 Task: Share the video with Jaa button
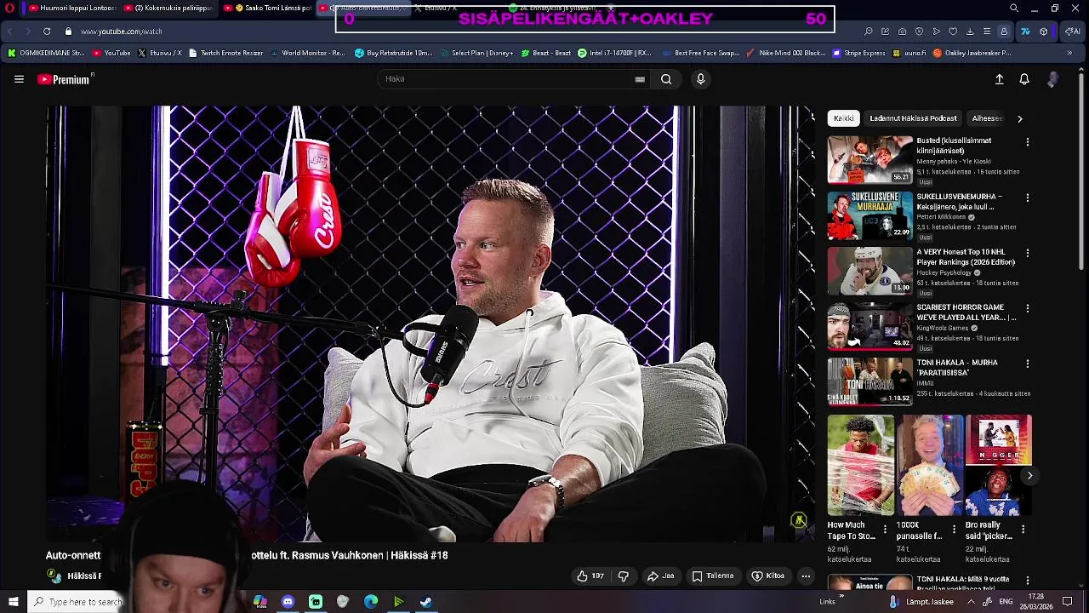click(660, 576)
